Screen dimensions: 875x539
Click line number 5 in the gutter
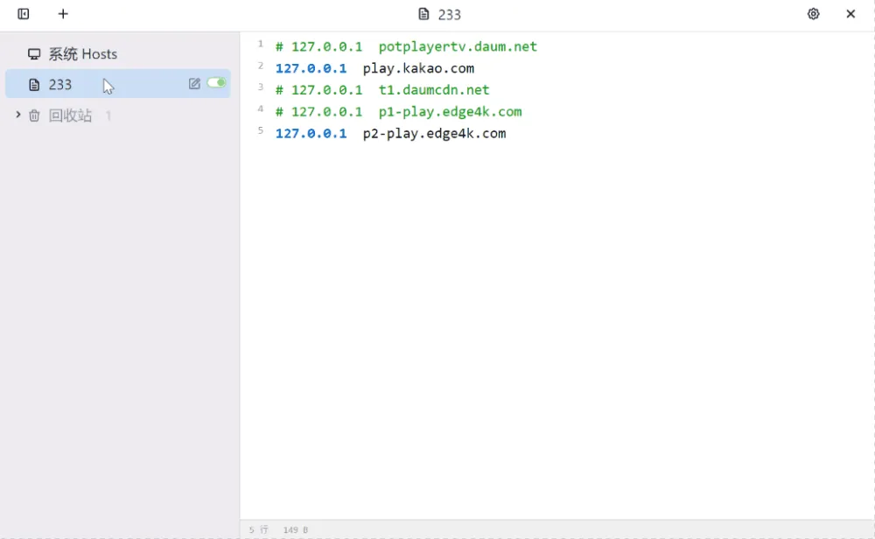[261, 130]
